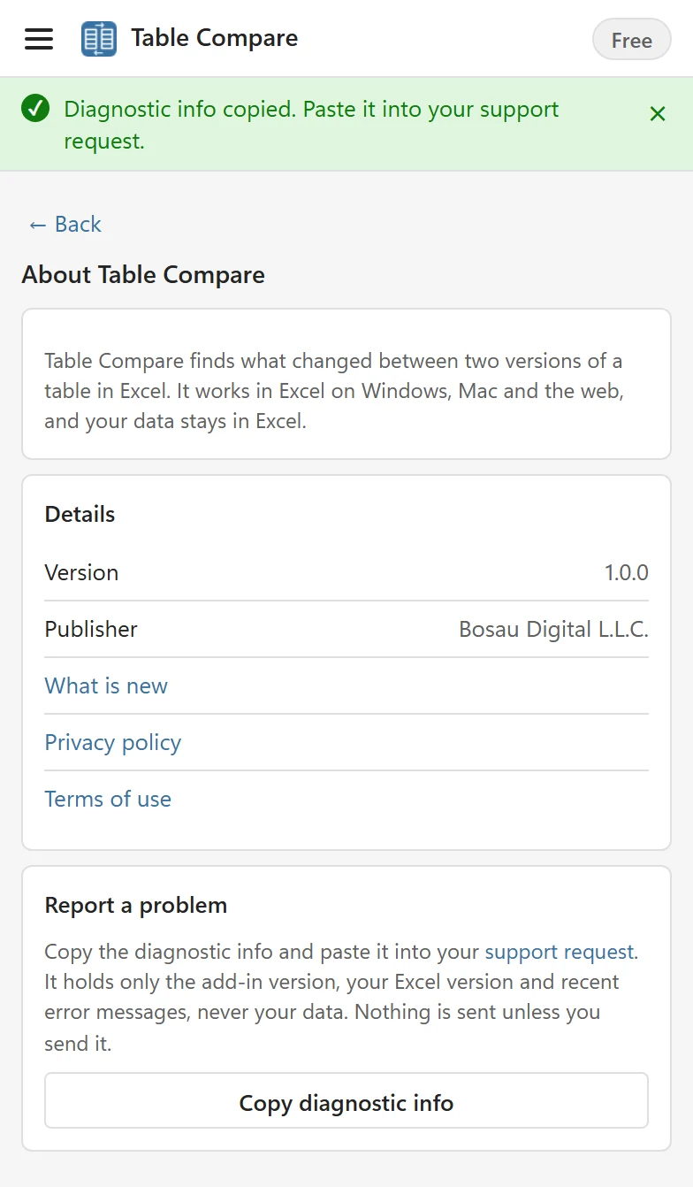Click the Publisher label
The height and width of the screenshot is (1187, 693).
point(91,629)
